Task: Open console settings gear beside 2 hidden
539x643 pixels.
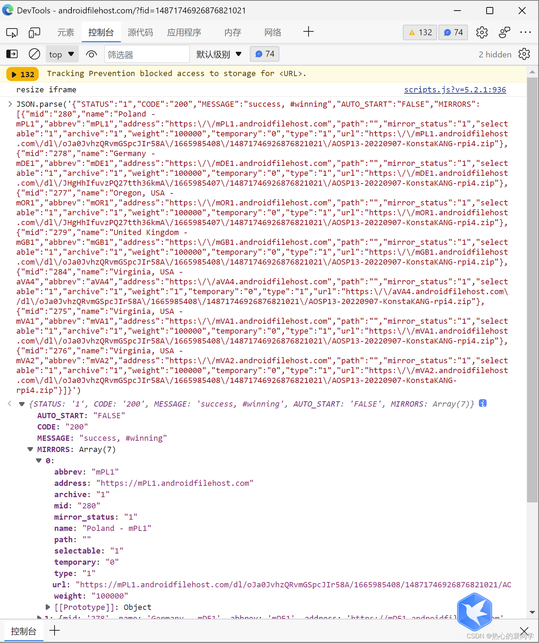Action: click(x=524, y=54)
